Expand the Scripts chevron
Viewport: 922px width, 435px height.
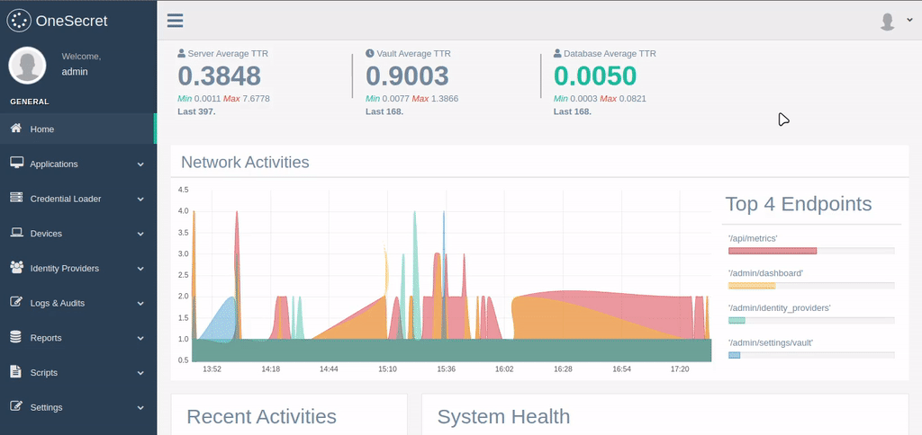[x=140, y=373]
